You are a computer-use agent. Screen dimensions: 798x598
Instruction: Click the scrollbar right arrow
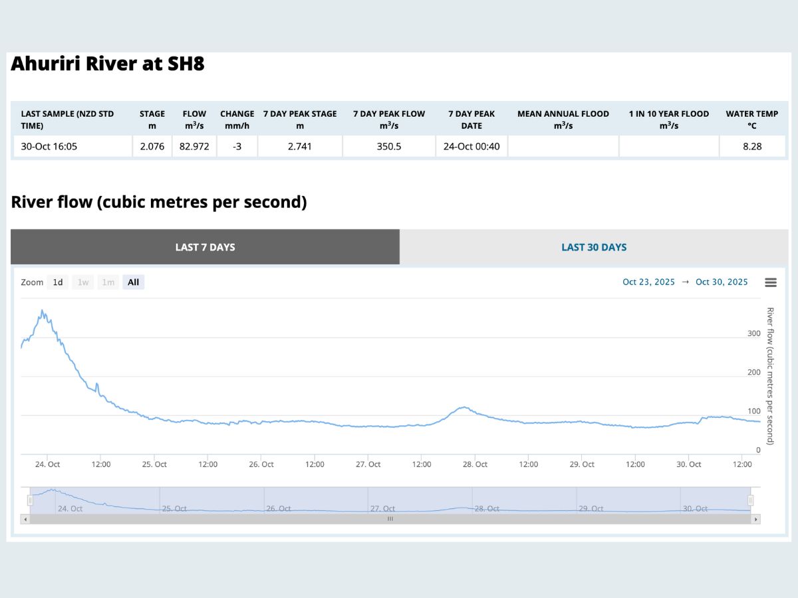pos(755,519)
